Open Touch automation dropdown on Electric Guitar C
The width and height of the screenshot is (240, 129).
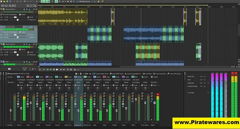pyautogui.click(x=37, y=17)
